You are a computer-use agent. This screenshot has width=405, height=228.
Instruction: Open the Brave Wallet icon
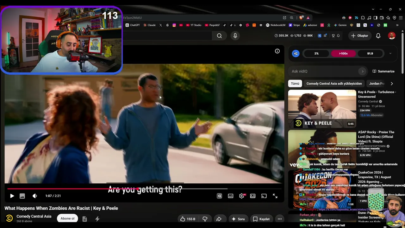tap(382, 18)
